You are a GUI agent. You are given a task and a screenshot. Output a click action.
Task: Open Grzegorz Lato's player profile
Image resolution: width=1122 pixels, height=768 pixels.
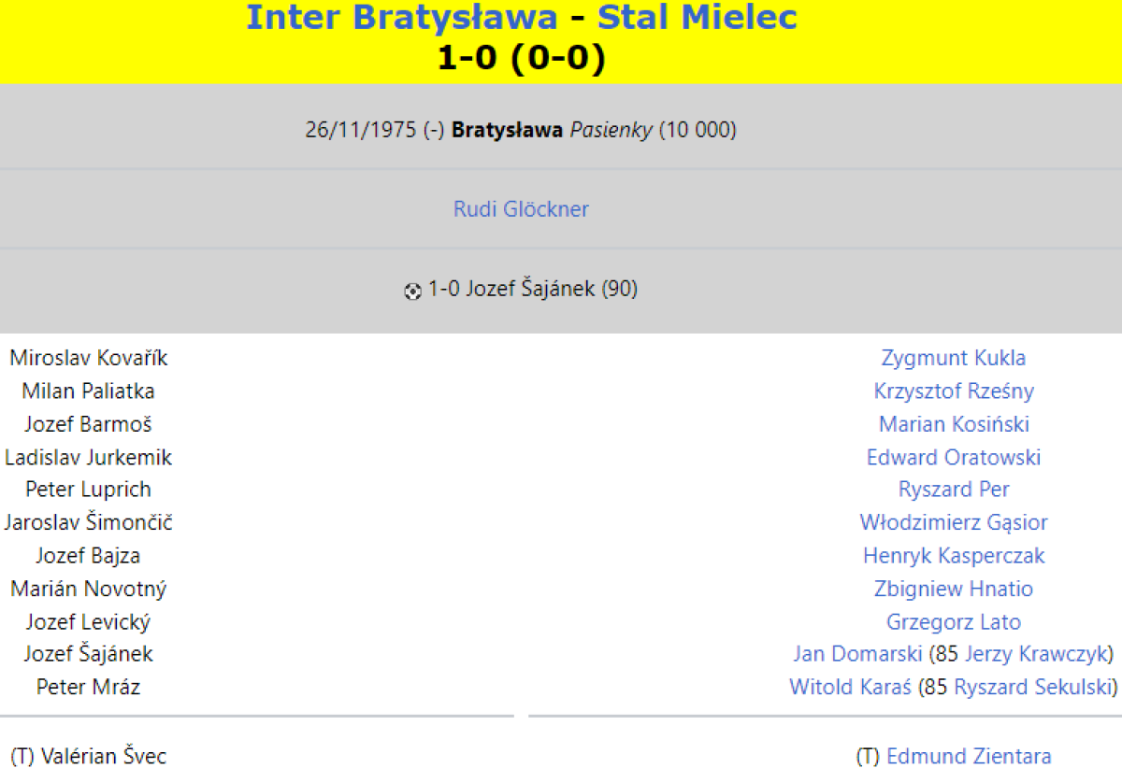pyautogui.click(x=953, y=622)
